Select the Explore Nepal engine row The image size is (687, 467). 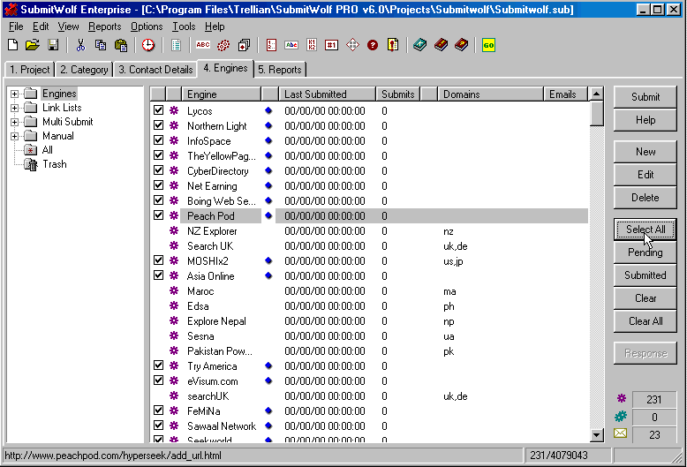(370, 321)
